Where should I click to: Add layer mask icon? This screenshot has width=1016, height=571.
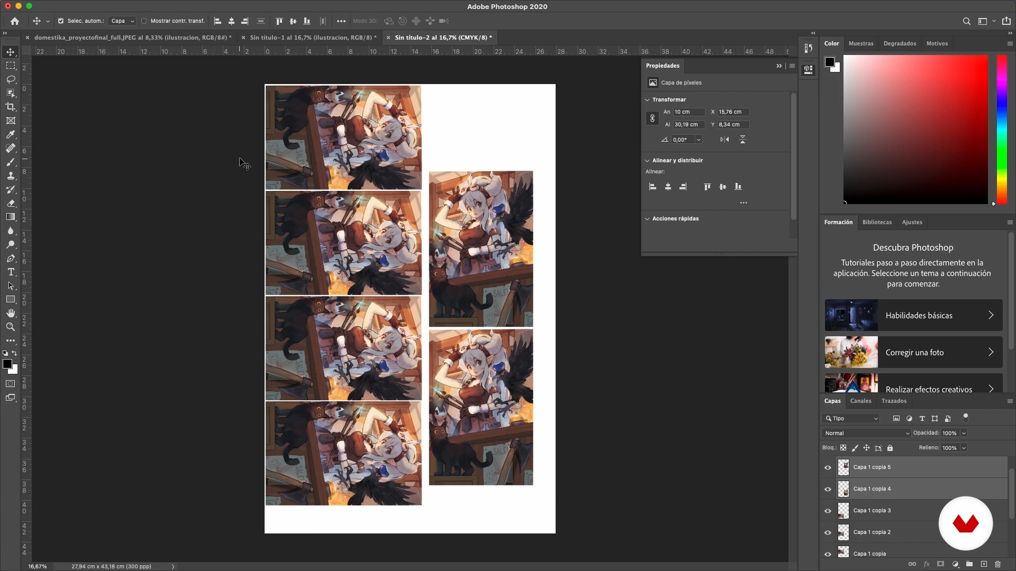tap(940, 564)
